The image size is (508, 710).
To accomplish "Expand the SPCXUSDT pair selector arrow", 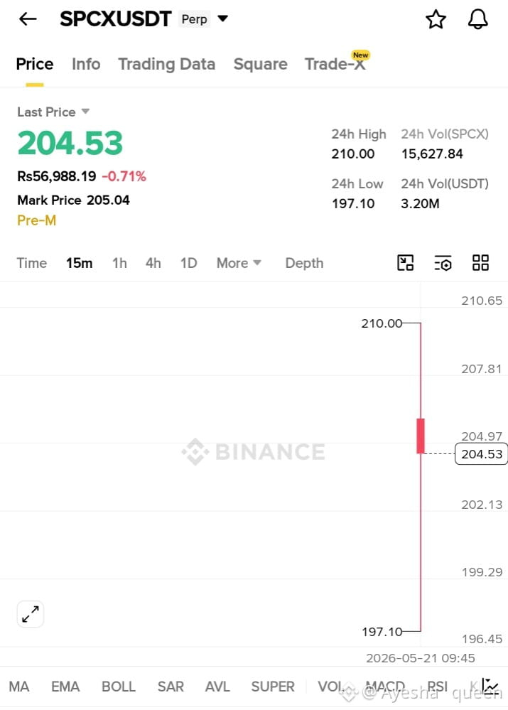I will tap(222, 18).
